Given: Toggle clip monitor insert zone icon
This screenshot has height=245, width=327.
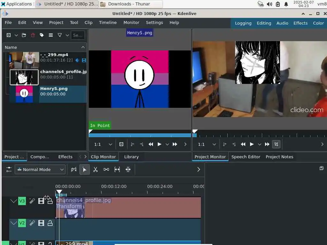Looking at the screenshot, I should pos(121,145).
